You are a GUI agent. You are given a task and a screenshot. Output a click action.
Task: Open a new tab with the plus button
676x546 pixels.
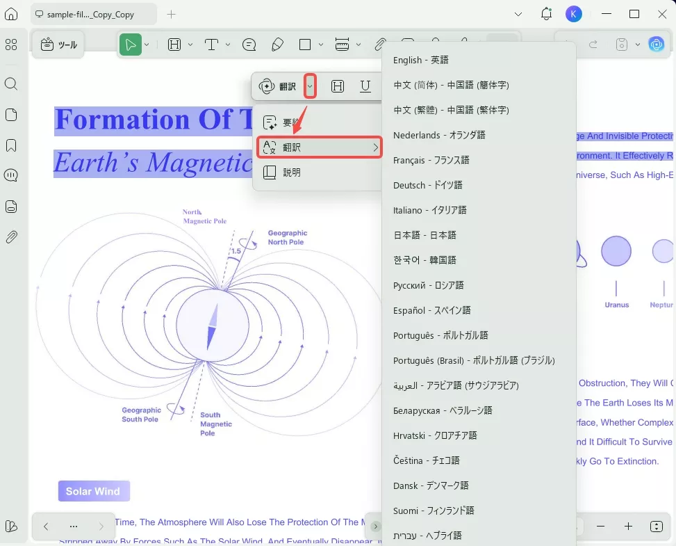172,14
